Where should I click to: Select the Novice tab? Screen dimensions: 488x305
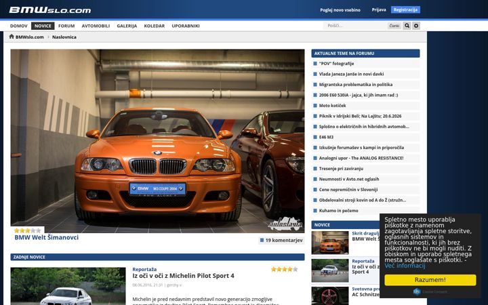43,26
